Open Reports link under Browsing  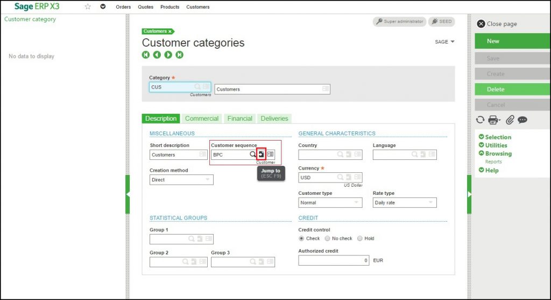pos(493,162)
